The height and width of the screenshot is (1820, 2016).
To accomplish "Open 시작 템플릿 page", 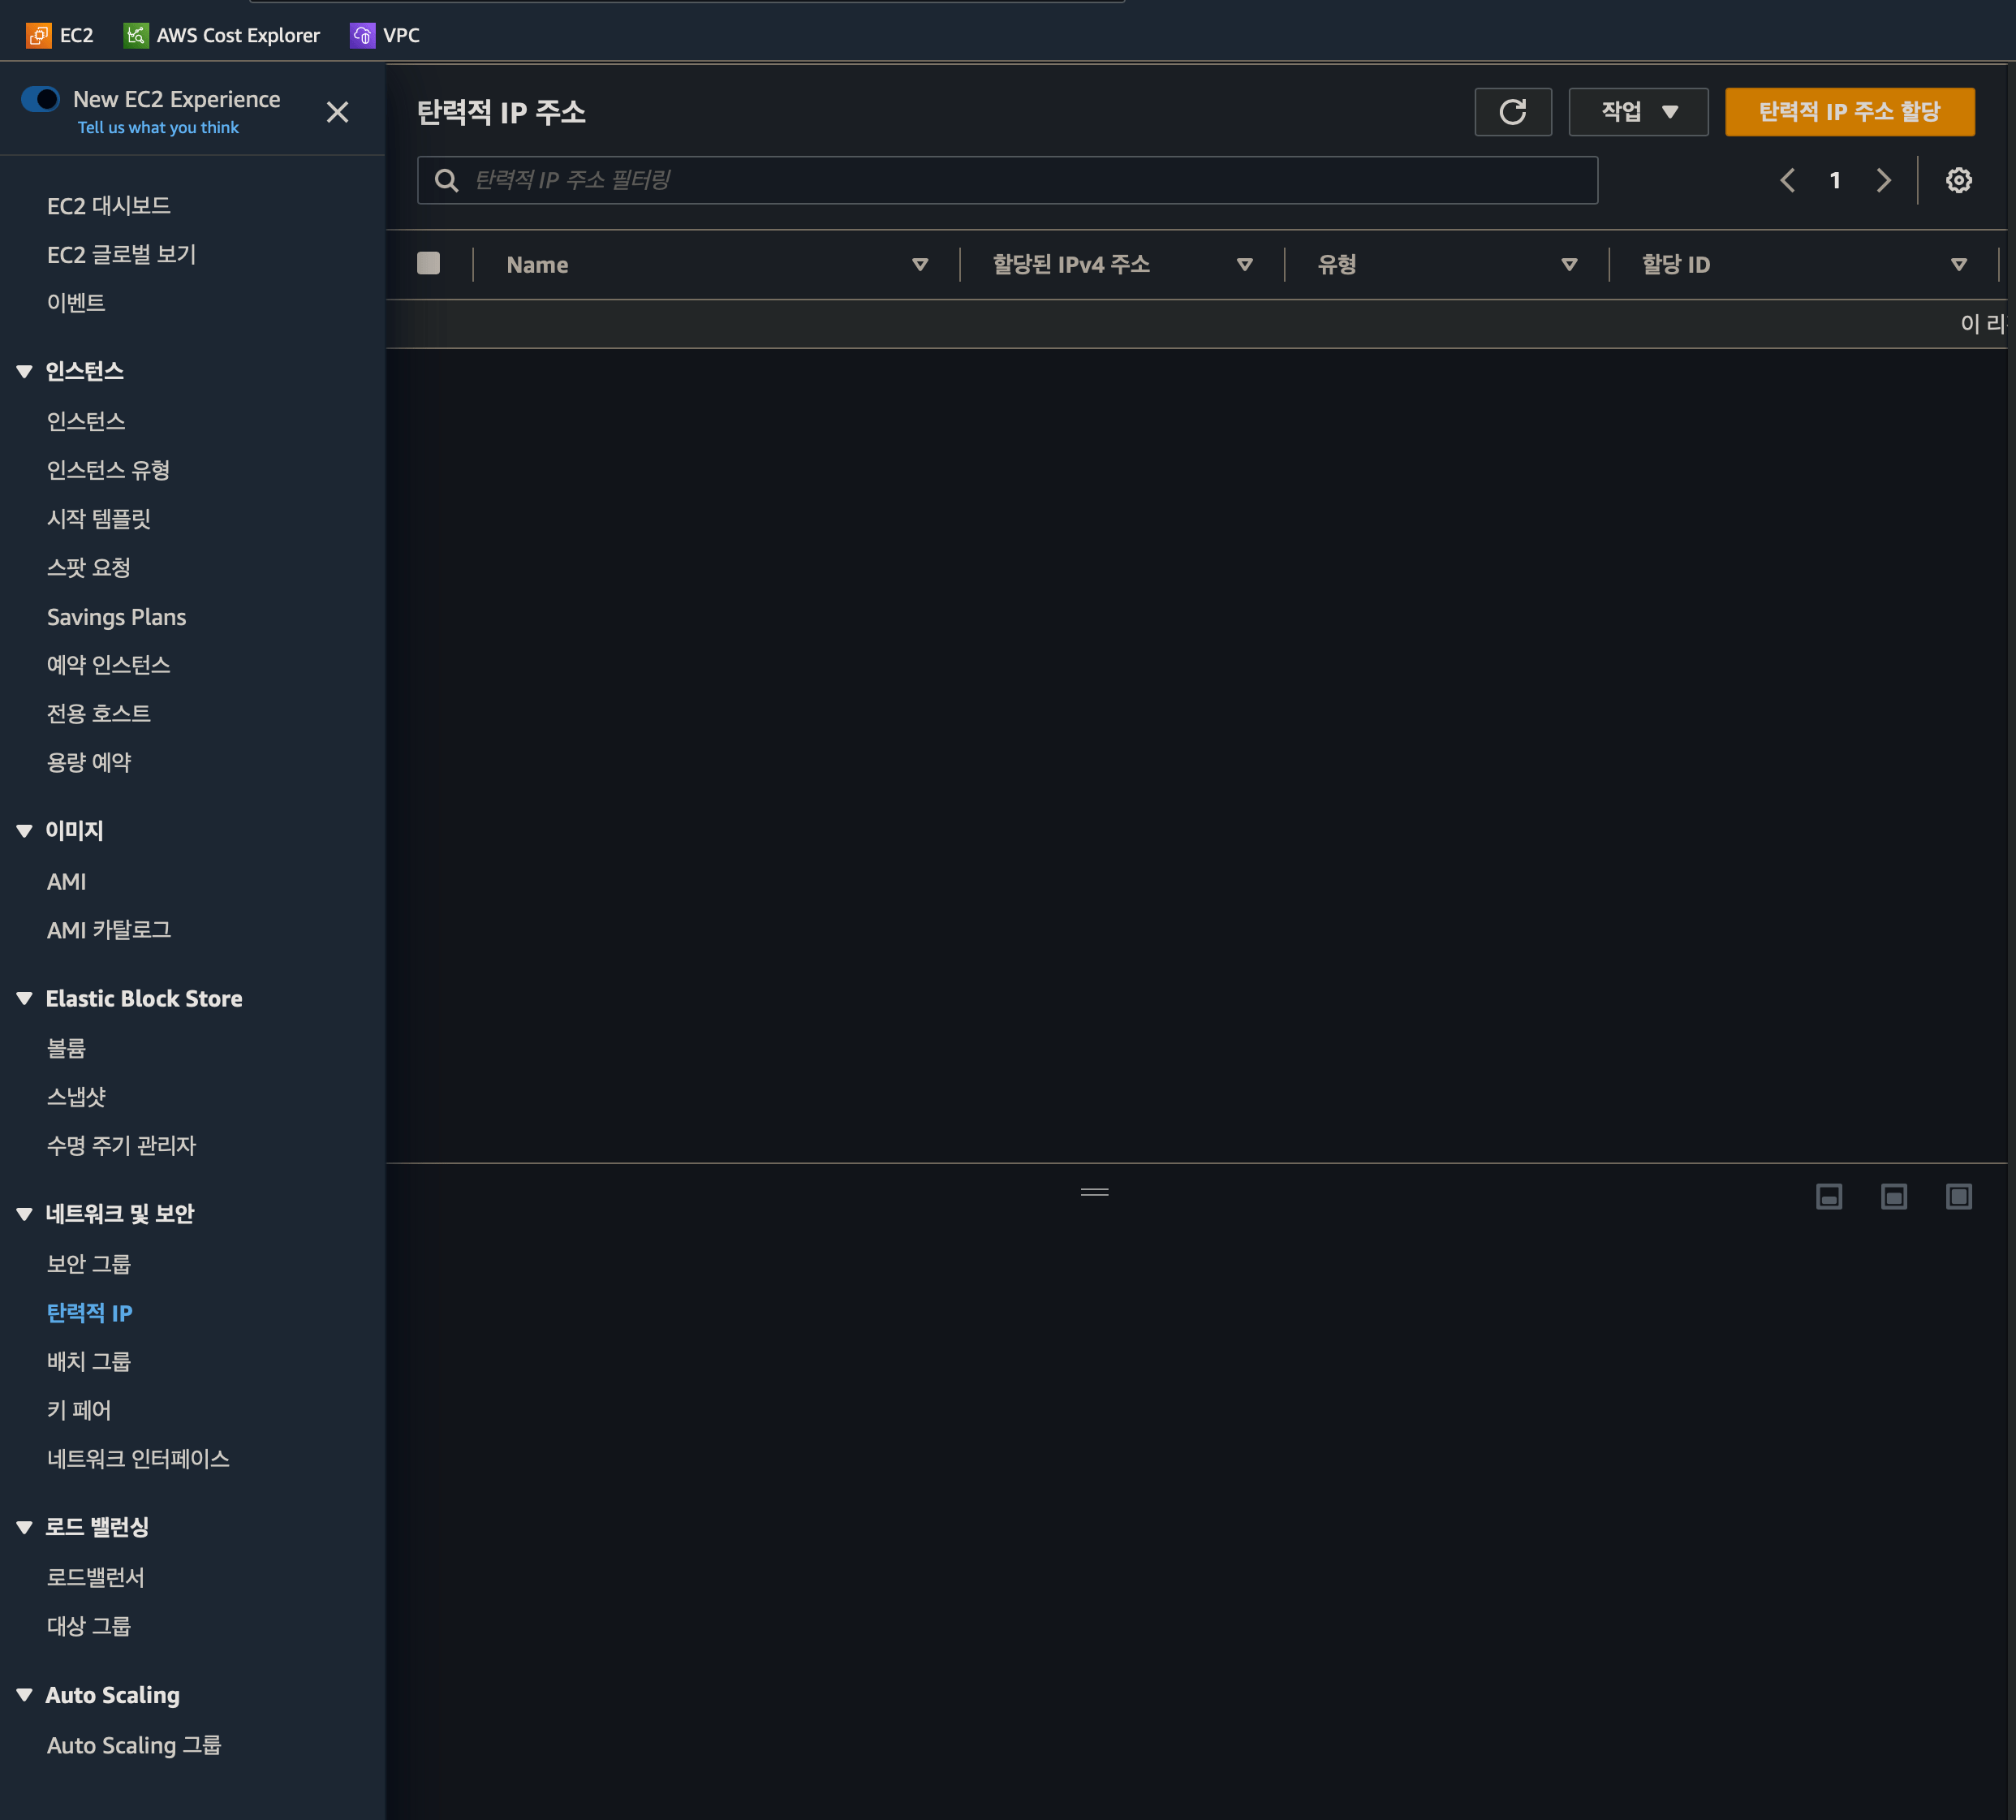I will coord(99,519).
